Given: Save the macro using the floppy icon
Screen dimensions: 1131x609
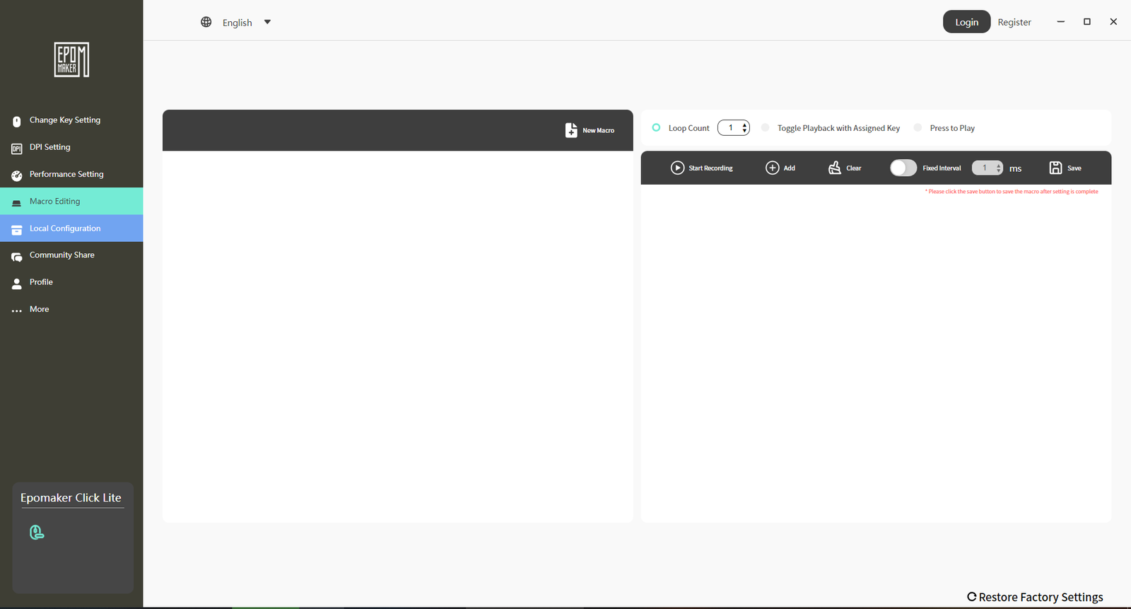Looking at the screenshot, I should click(x=1055, y=168).
